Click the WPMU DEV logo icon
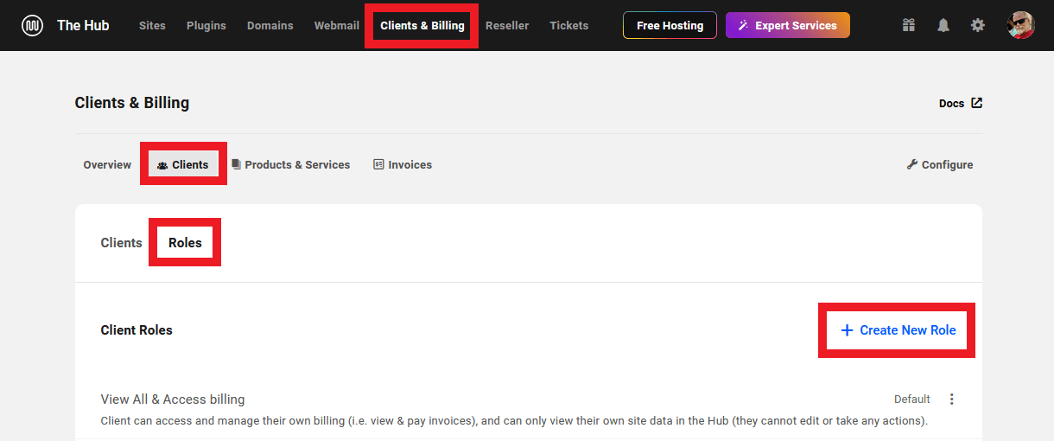Screen dimensions: 1054x441 click(x=33, y=26)
